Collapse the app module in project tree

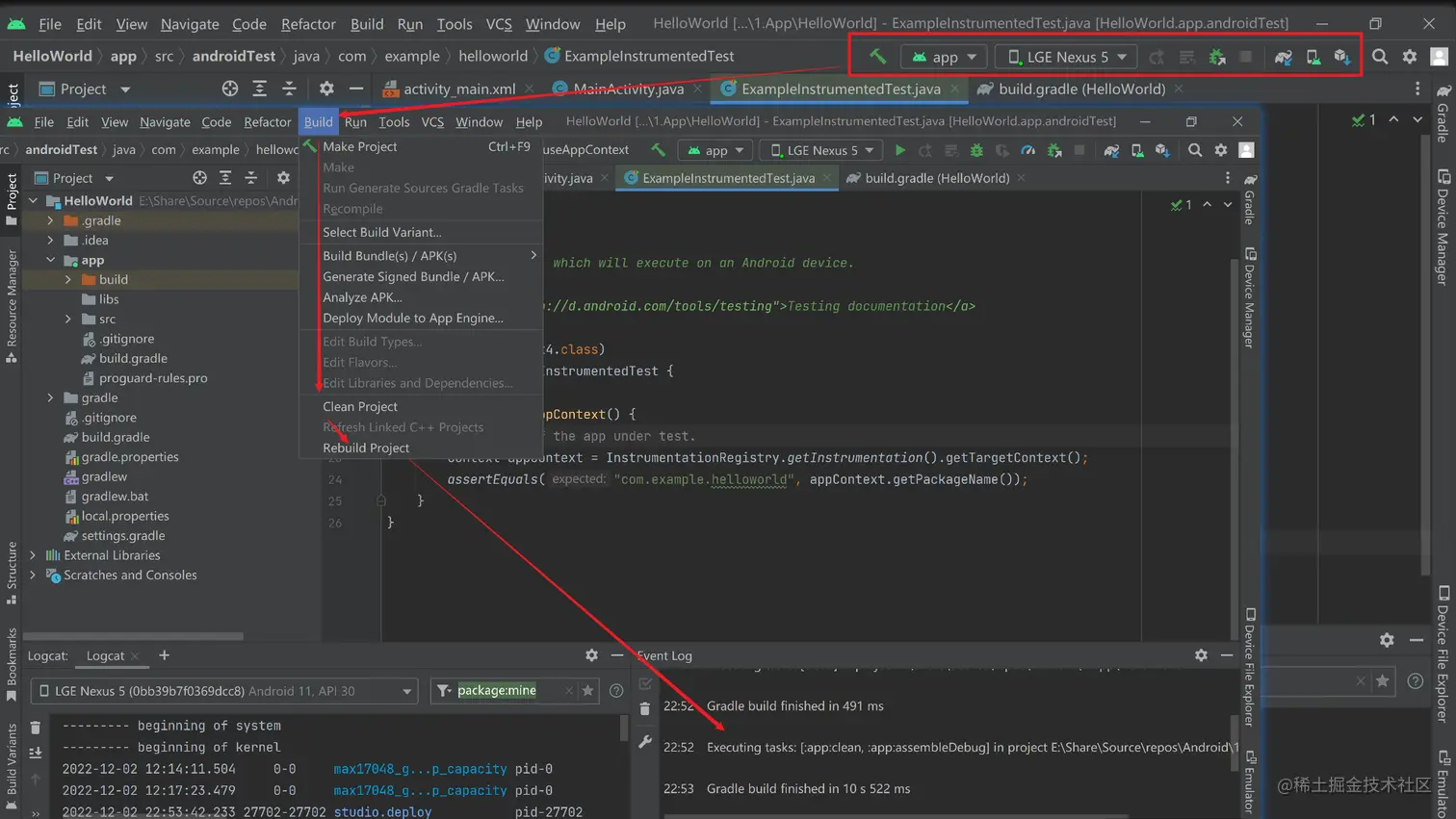[x=51, y=260]
